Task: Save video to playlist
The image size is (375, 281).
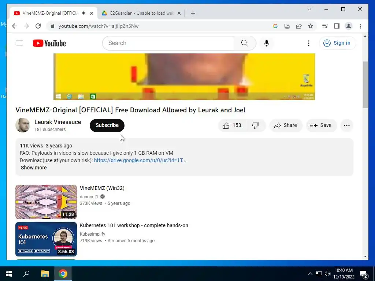Action: [x=321, y=125]
